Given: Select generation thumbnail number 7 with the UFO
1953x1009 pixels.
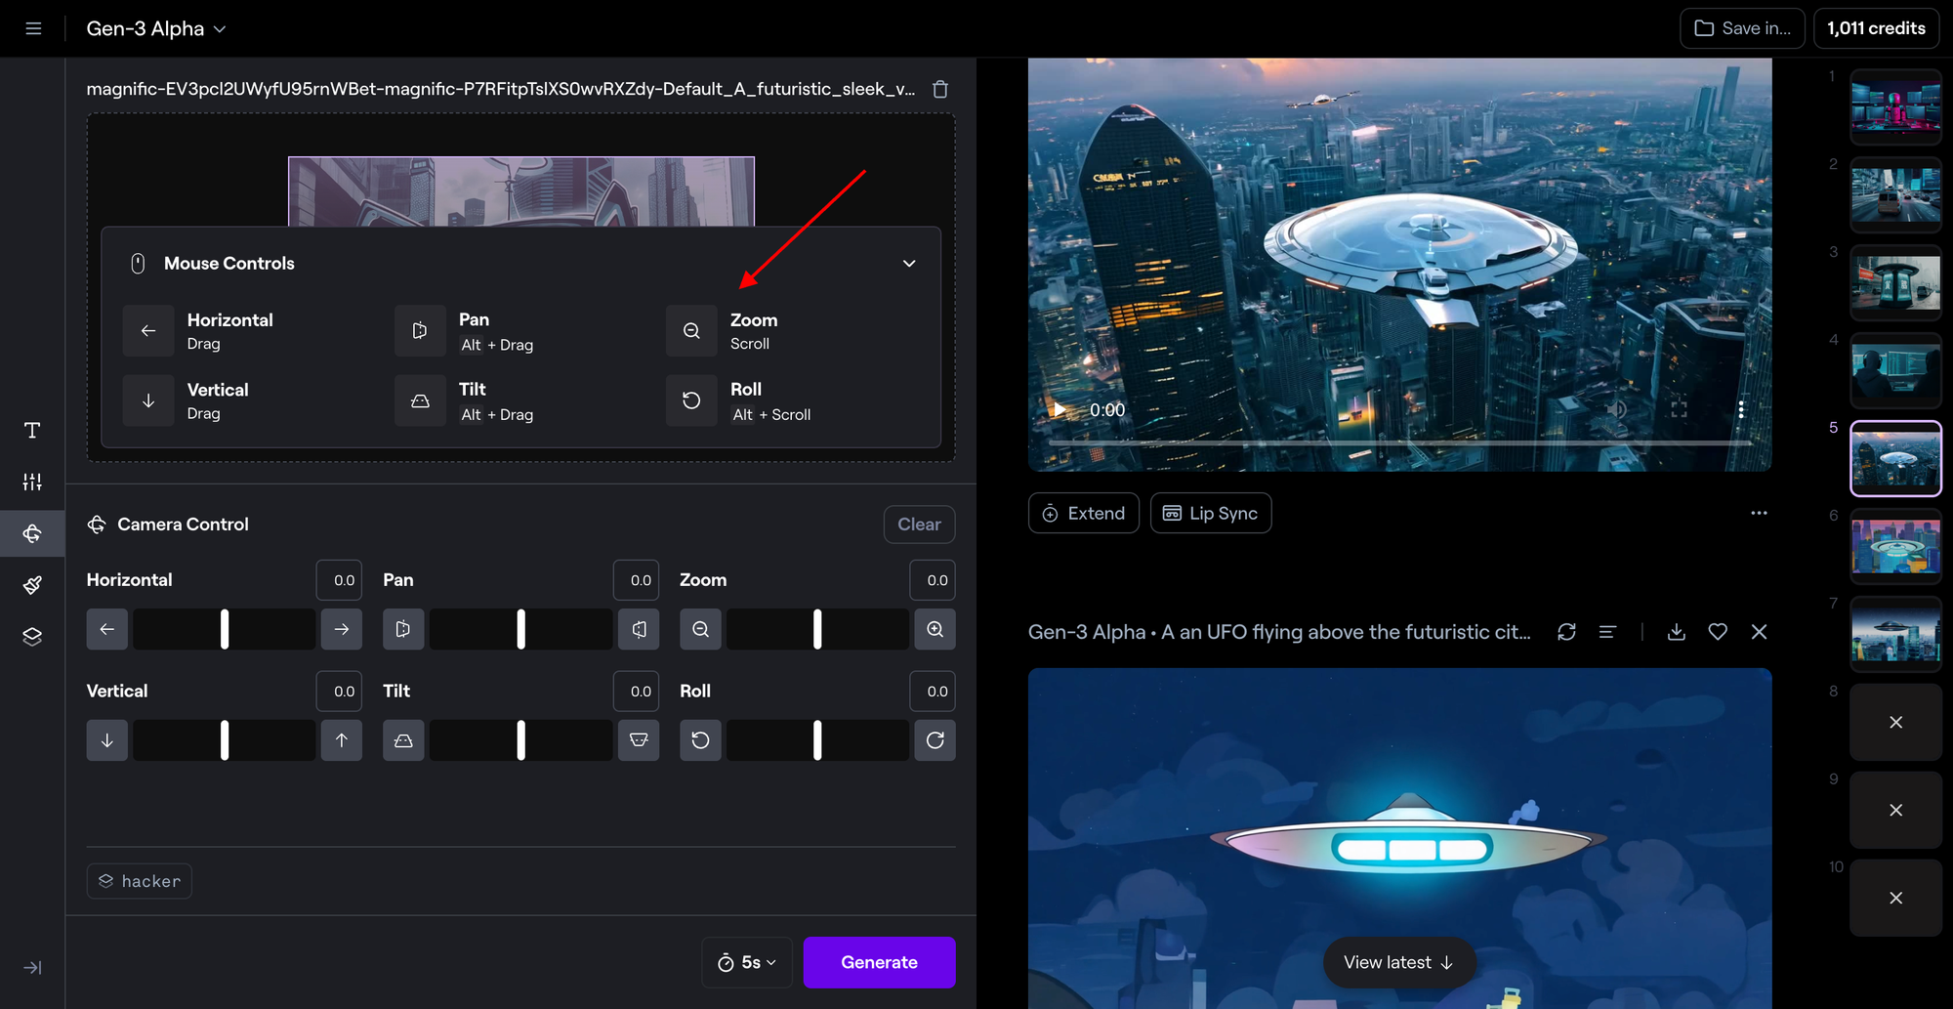Looking at the screenshot, I should (x=1895, y=633).
